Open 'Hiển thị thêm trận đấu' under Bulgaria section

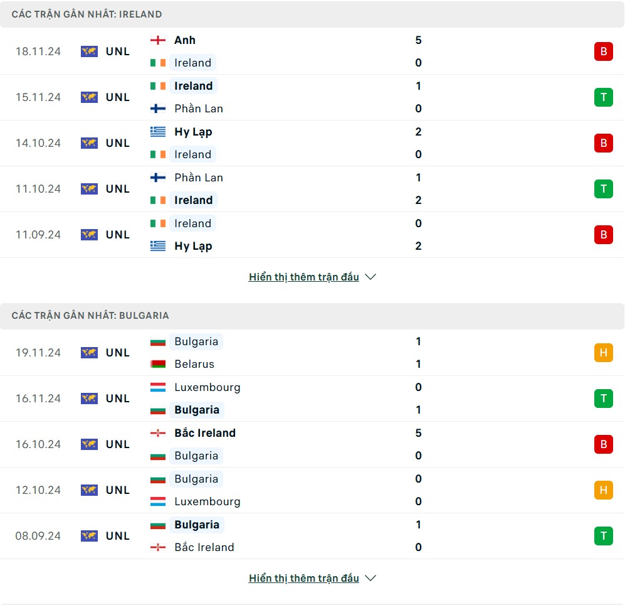(304, 578)
